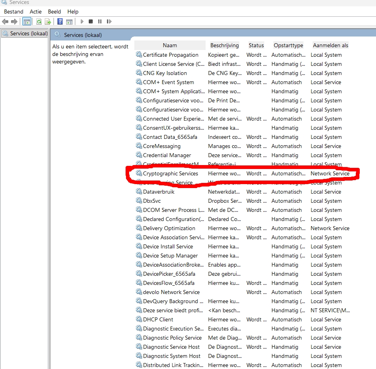Open Help via blue question mark icon

coord(60,21)
